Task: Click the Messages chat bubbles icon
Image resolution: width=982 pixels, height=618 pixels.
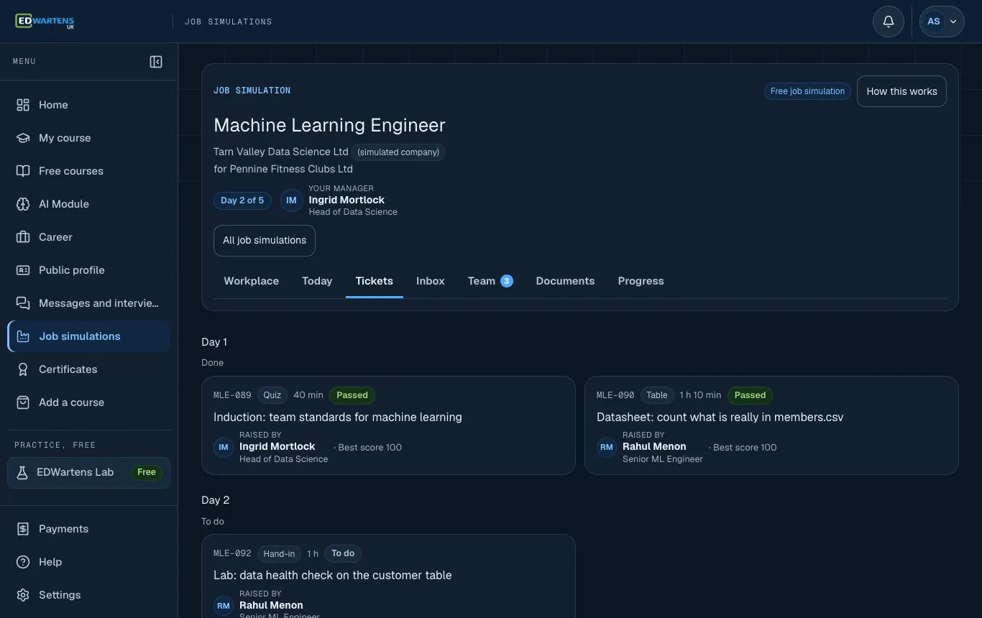Action: (23, 303)
